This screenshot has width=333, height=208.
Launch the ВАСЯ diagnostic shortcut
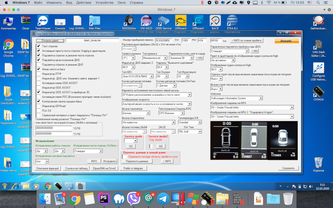coord(215,22)
